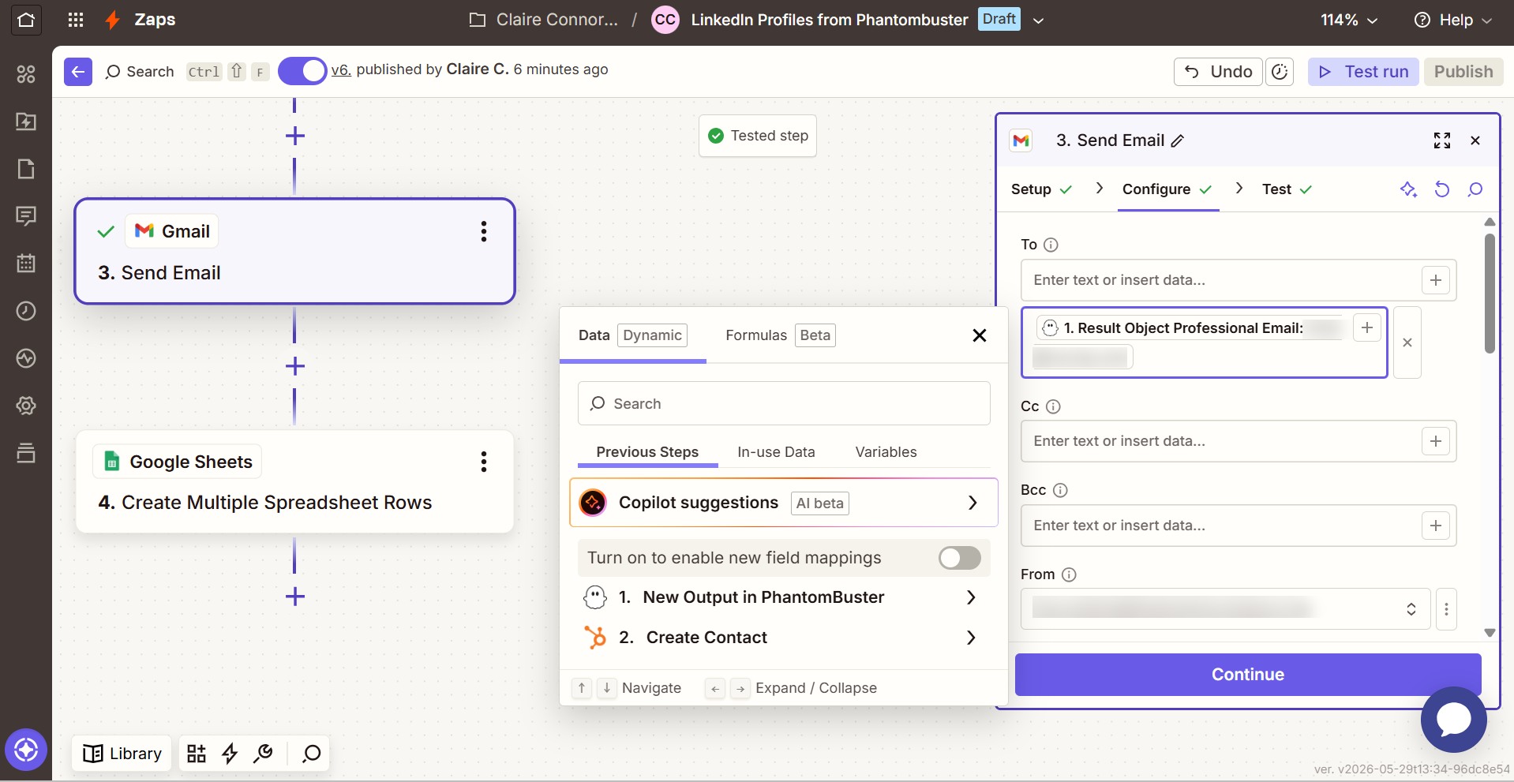This screenshot has height=782, width=1514.
Task: Click the Zaps lightning bolt logo
Action: (113, 20)
